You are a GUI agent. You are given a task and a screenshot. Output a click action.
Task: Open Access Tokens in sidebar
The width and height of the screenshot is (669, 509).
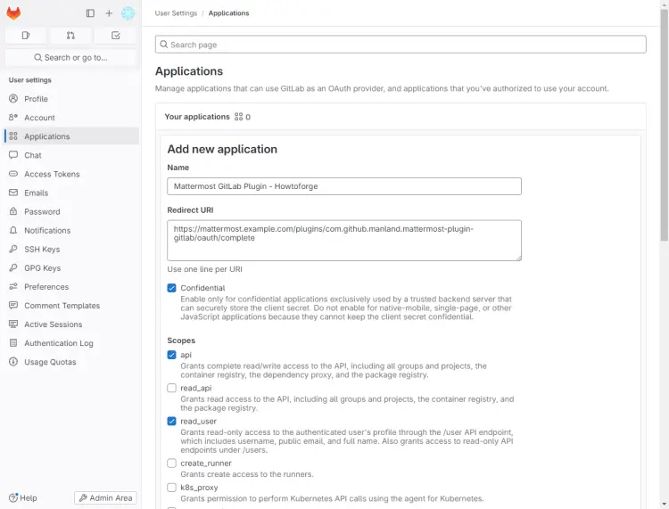[x=52, y=174]
